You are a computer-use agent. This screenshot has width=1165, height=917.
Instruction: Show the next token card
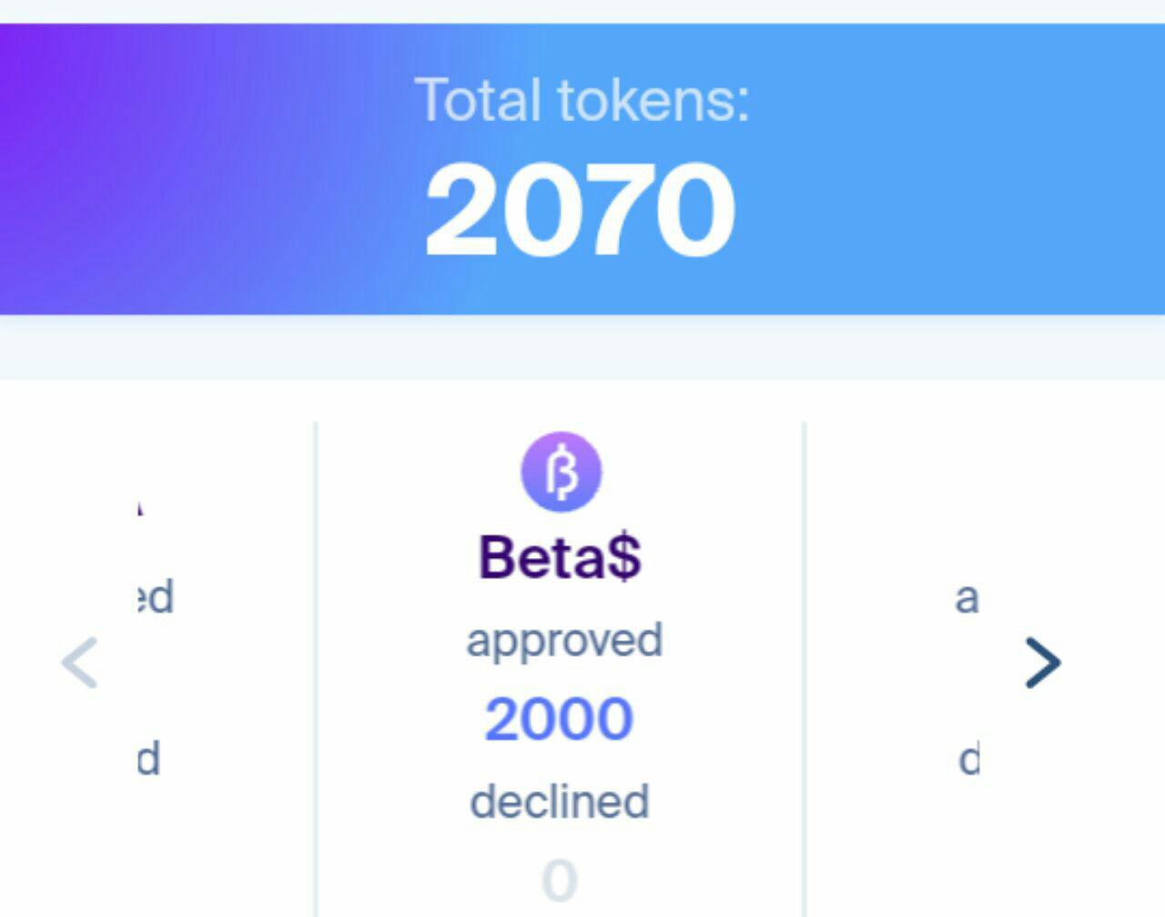[1042, 662]
